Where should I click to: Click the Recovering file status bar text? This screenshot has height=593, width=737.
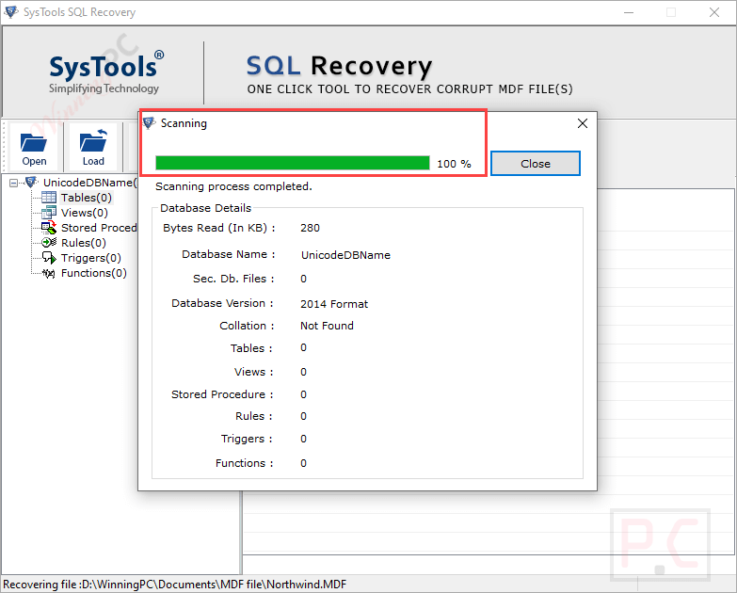174,585
